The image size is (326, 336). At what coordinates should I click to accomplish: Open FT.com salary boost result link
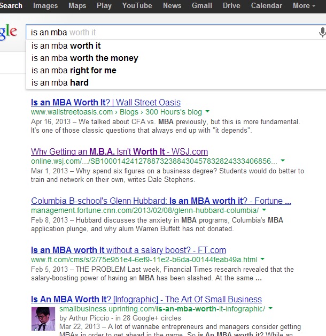pos(128,250)
